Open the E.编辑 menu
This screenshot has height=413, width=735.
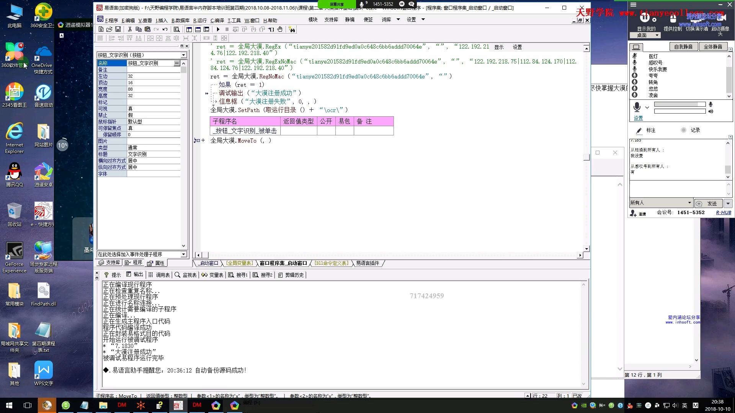[x=128, y=20]
